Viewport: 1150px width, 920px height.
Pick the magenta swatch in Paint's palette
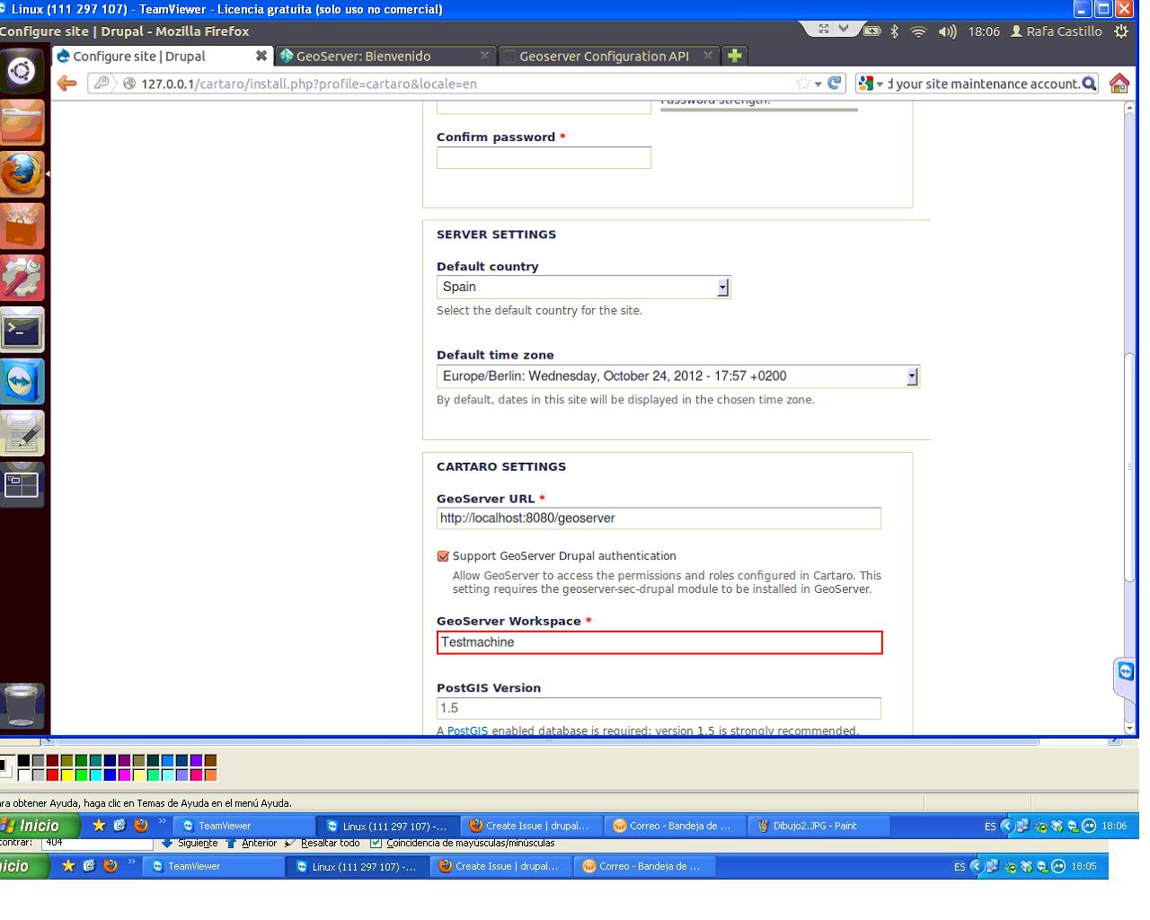pyautogui.click(x=125, y=774)
